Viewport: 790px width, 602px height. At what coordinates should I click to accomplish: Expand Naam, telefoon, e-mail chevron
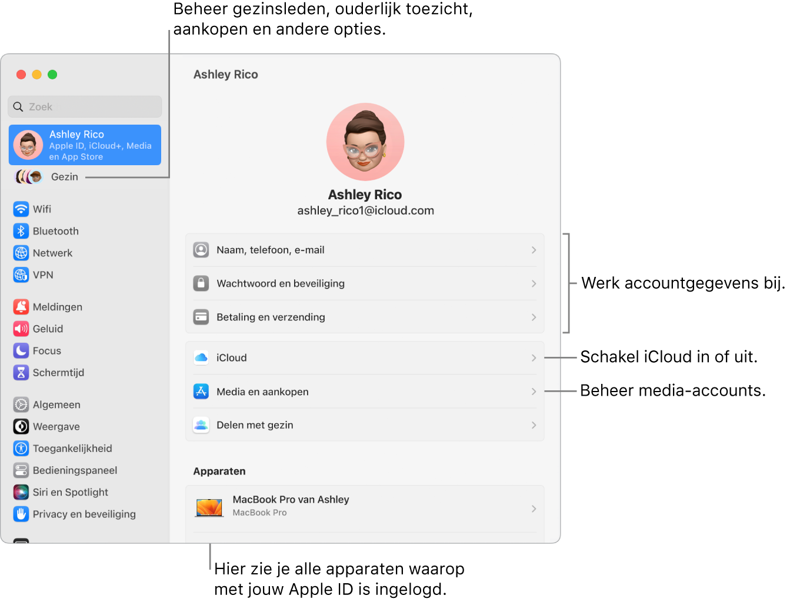[534, 250]
